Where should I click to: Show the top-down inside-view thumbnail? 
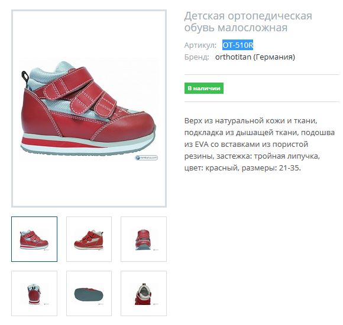(x=144, y=293)
